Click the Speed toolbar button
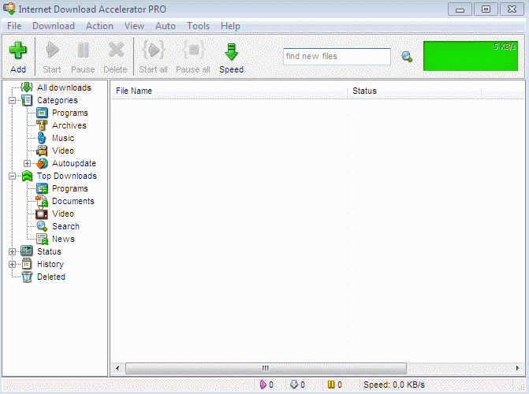The image size is (529, 394). (x=232, y=57)
